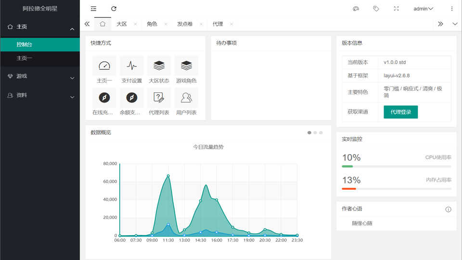This screenshot has width=462, height=260.
Task: Click the 代理登录 button
Action: click(400, 112)
